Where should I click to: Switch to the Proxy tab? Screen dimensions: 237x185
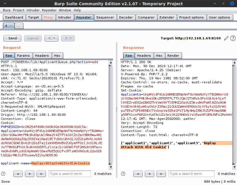point(48,17)
